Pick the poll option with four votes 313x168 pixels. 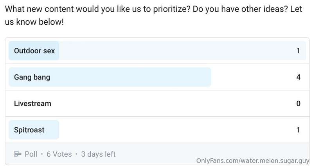(32, 77)
